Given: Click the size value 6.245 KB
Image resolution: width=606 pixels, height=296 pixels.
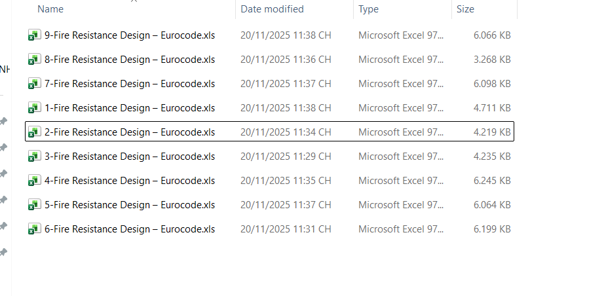Looking at the screenshot, I should pyautogui.click(x=492, y=181).
